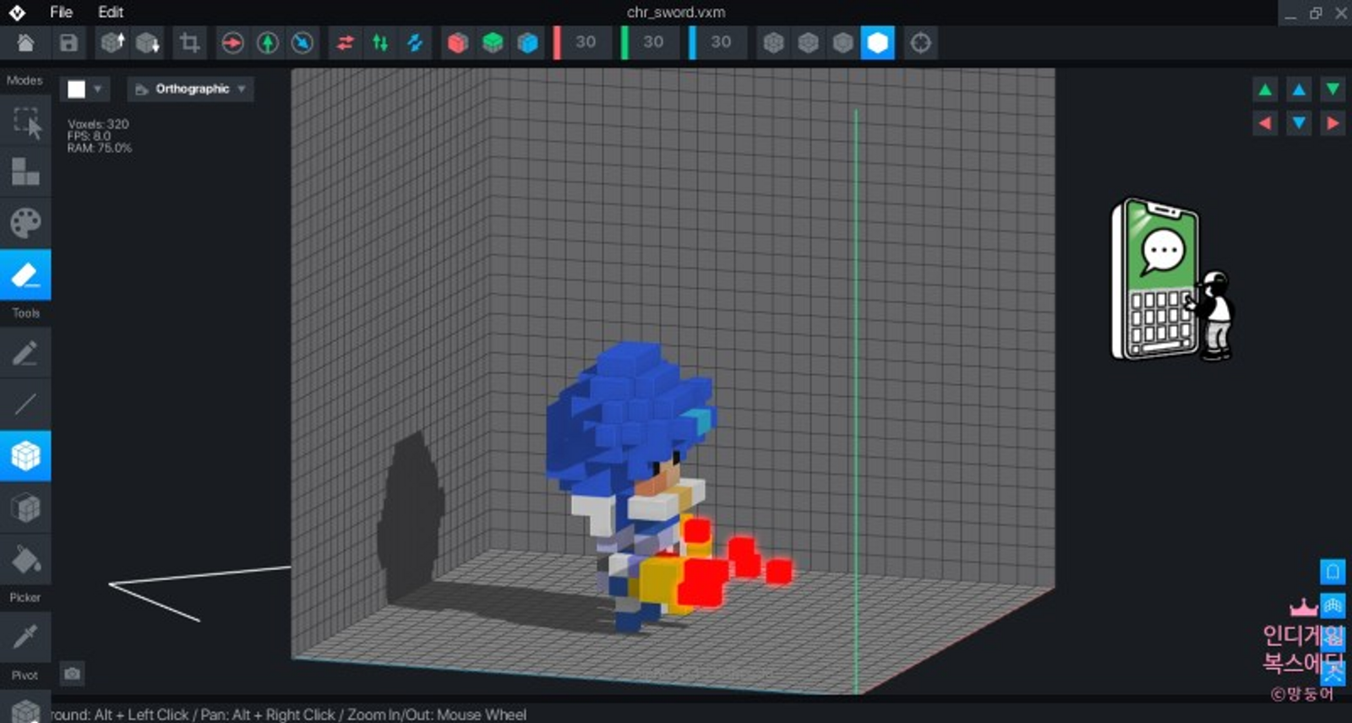Select the line tool
Screen dimensions: 1352x723
pyautogui.click(x=25, y=404)
